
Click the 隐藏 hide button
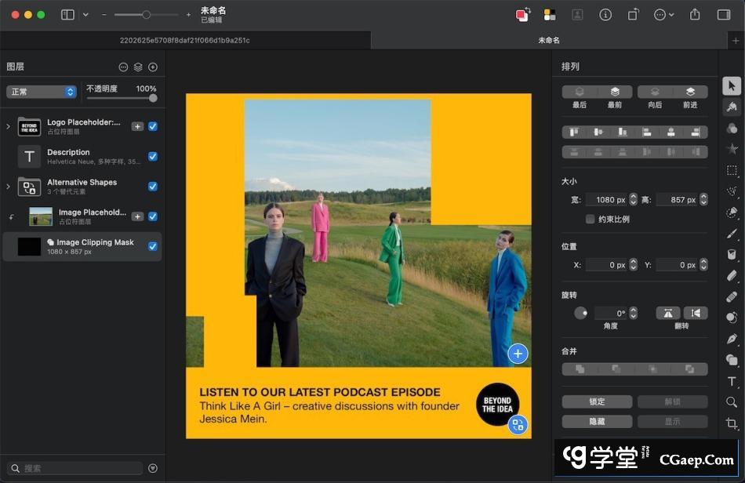(x=597, y=422)
